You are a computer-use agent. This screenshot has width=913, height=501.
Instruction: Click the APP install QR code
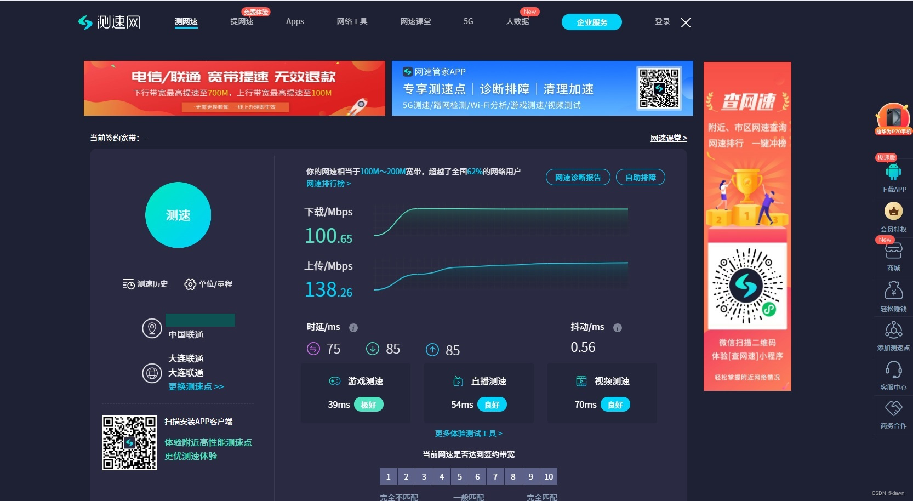(129, 442)
